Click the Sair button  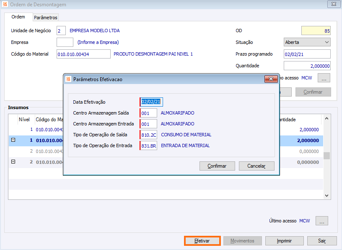(x=322, y=241)
